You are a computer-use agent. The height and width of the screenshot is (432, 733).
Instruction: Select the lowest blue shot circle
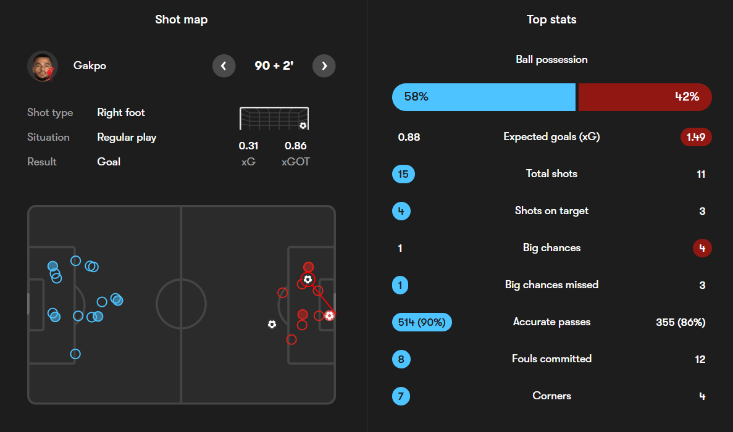[75, 354]
